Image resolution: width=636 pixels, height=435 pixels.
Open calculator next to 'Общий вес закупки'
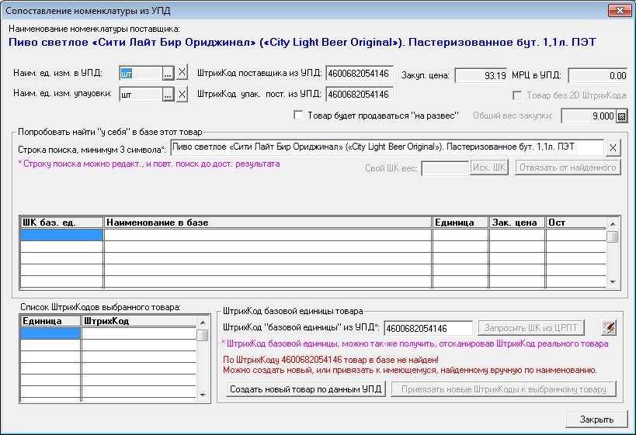[621, 116]
